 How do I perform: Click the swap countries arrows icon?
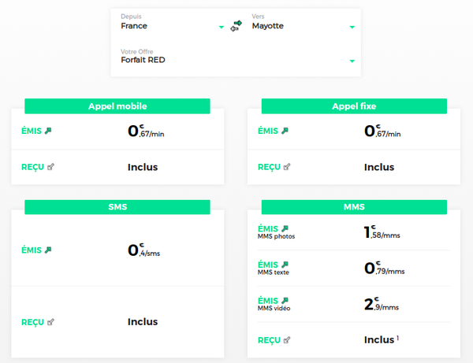(235, 26)
